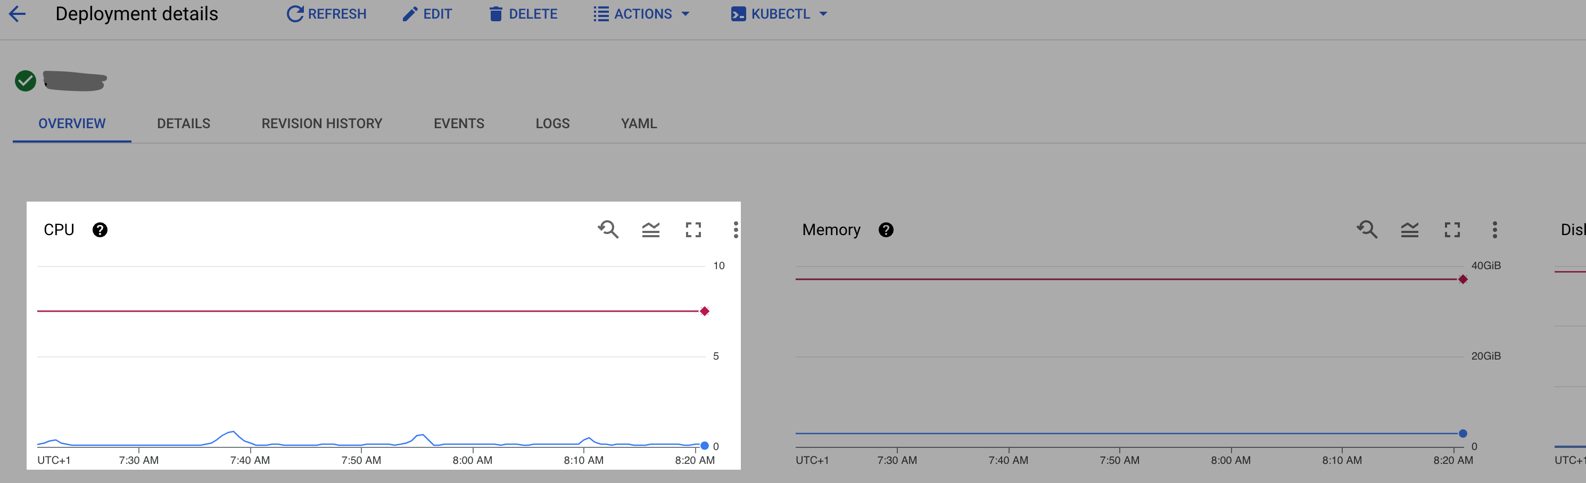Click the CPU chart legend toggle icon
This screenshot has width=1586, height=483.
pos(651,229)
